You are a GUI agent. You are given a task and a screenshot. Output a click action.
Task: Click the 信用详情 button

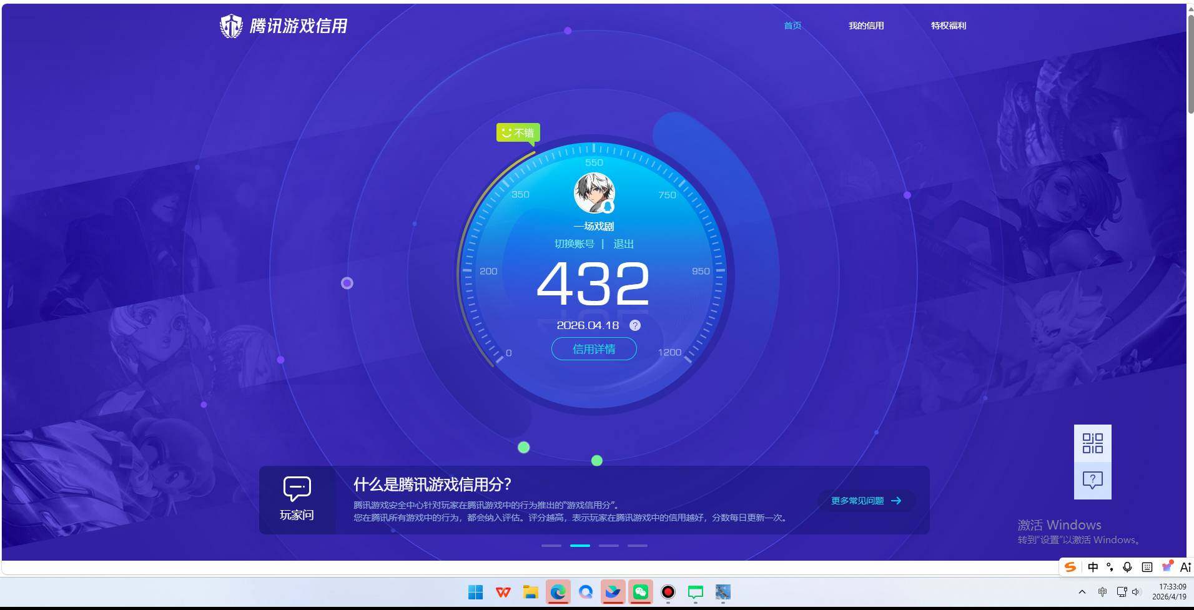point(593,348)
